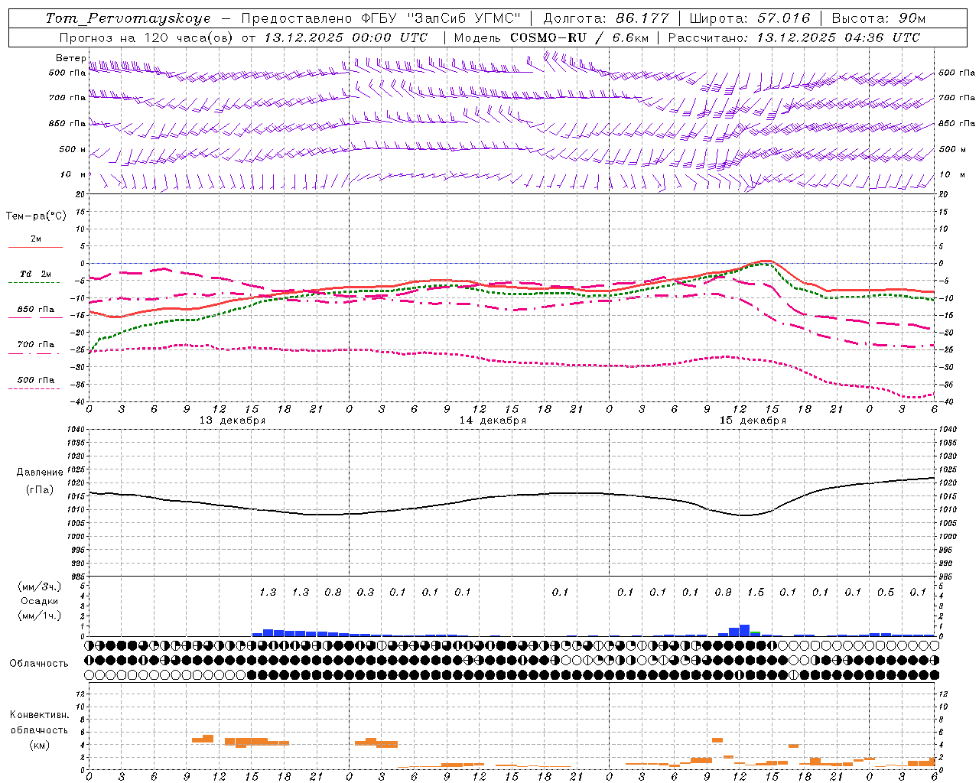Click the 'Конвективн.' convective cloud label
The height and width of the screenshot is (783, 979).
tap(40, 715)
